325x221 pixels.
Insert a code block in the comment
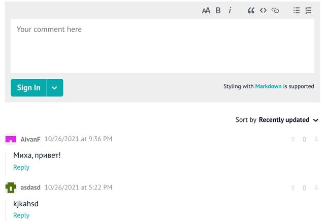point(263,10)
